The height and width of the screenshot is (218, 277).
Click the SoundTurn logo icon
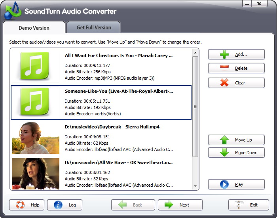click(x=13, y=11)
